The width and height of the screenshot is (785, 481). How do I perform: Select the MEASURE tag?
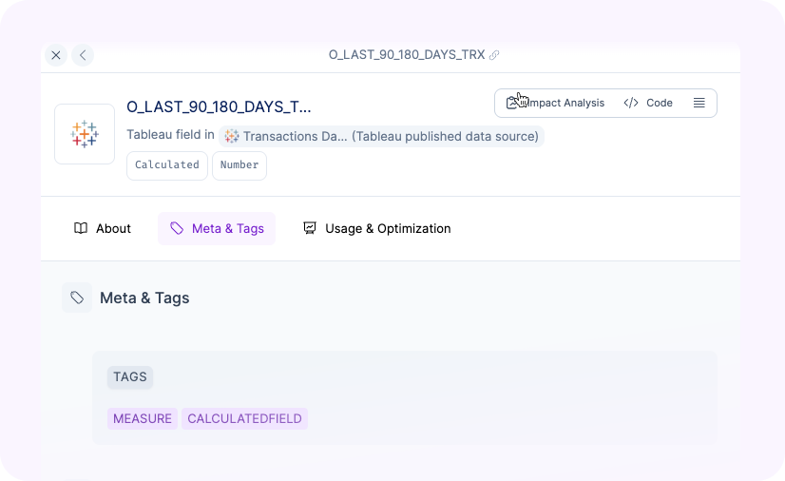pyautogui.click(x=143, y=418)
